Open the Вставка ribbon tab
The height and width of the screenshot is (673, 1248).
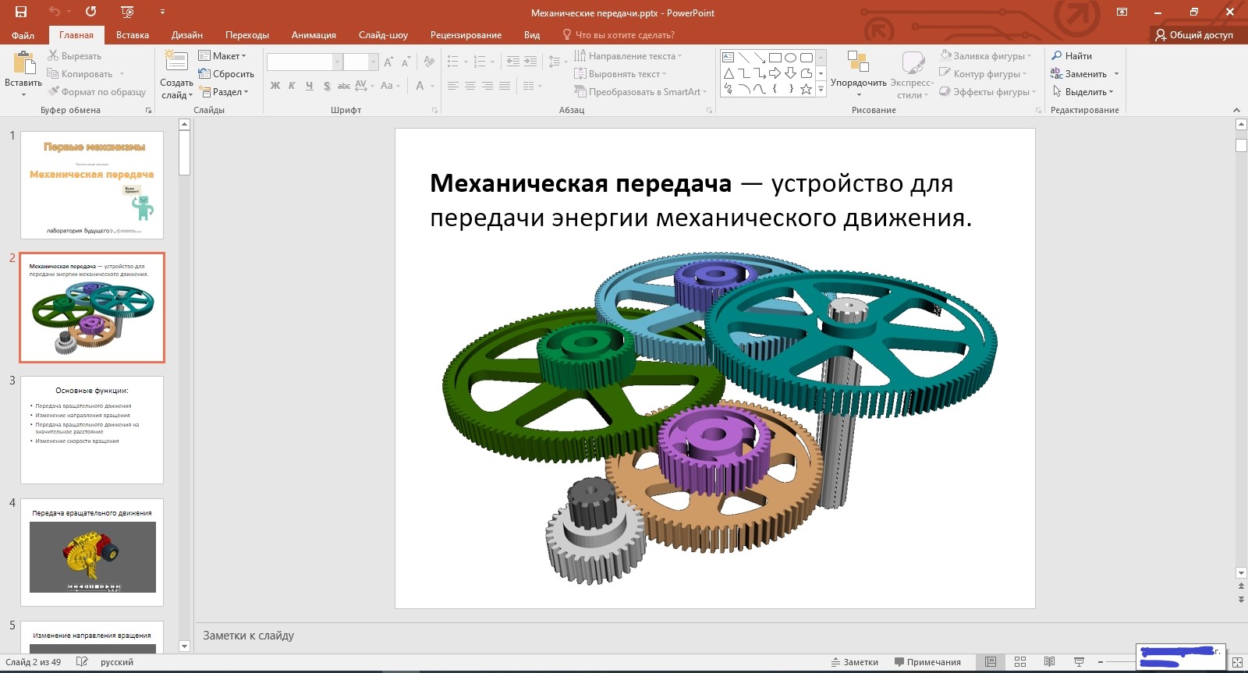coord(133,35)
